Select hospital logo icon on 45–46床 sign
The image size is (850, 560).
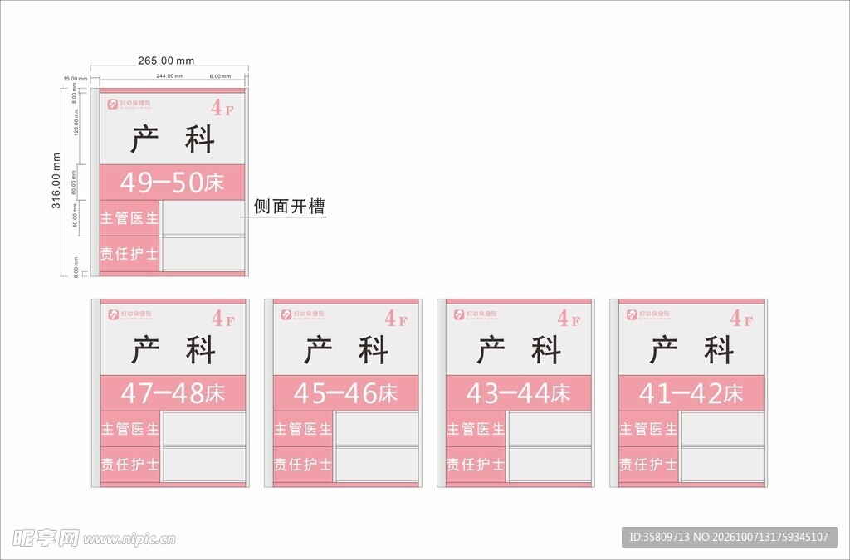click(286, 314)
